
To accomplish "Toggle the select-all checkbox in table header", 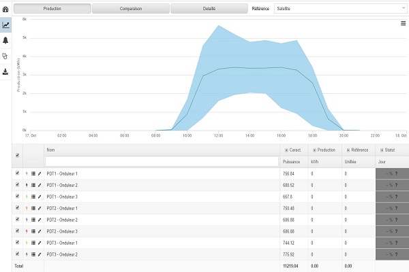I will [x=18, y=156].
